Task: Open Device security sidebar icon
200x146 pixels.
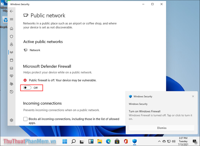Action: click(11, 68)
